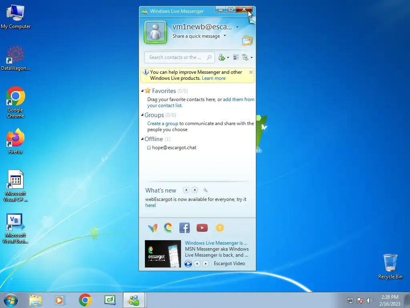Image resolution: width=410 pixels, height=308 pixels.
Task: Open the Learn more link
Action: coord(213,78)
